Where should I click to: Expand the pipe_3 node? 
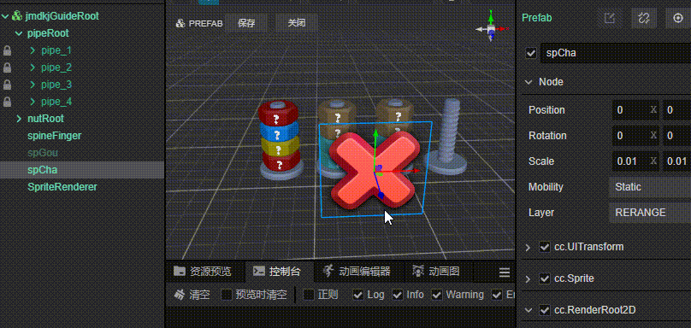(x=32, y=85)
